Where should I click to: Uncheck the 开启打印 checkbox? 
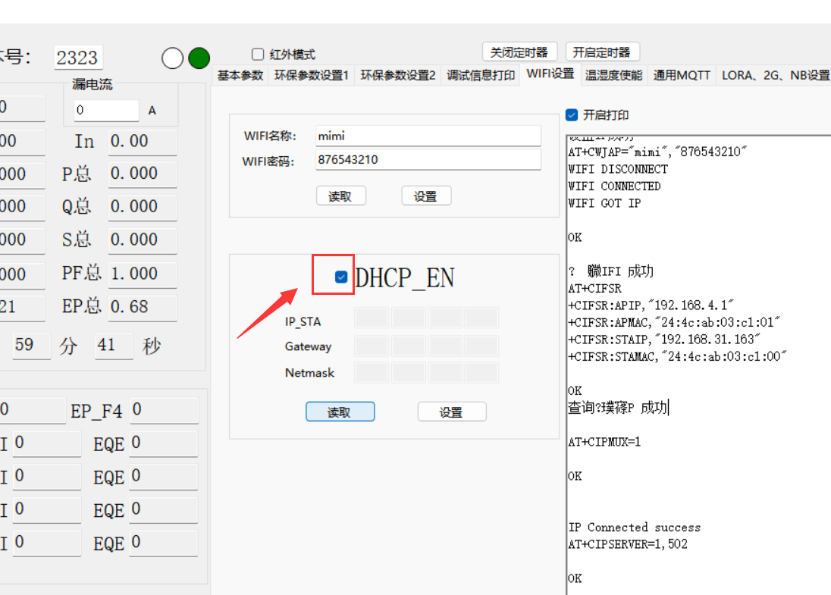tap(572, 115)
